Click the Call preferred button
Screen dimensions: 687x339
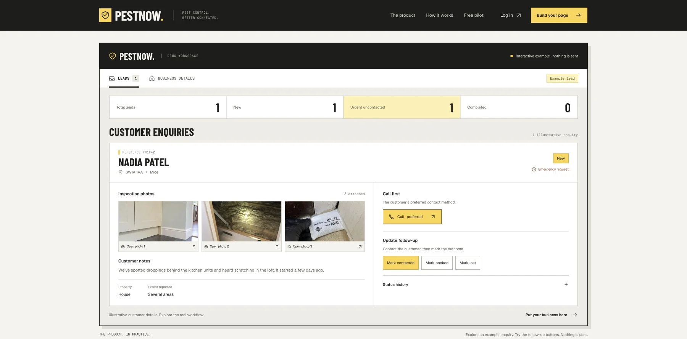[412, 217]
